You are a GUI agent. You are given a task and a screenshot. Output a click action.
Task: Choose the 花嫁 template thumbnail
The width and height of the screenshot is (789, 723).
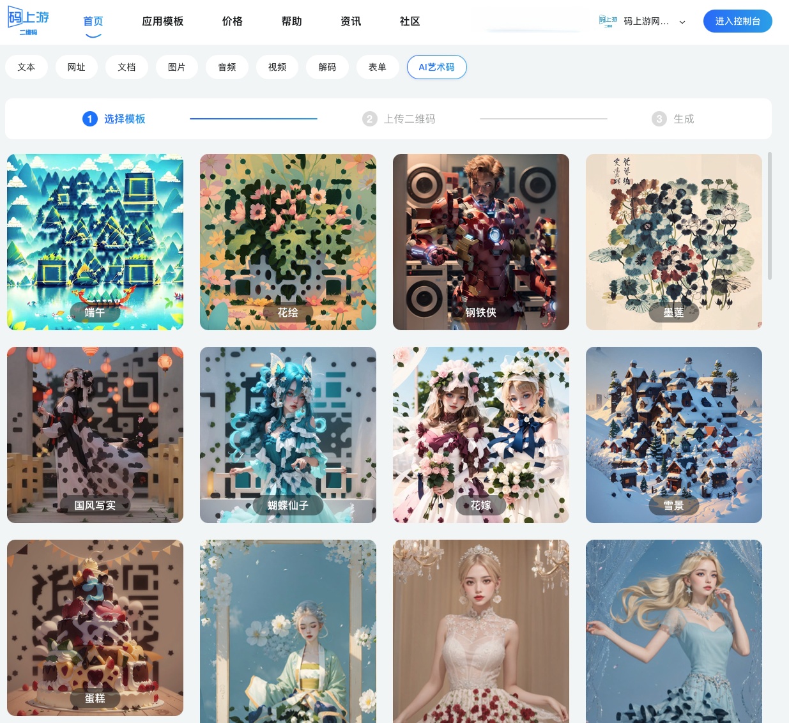(481, 435)
